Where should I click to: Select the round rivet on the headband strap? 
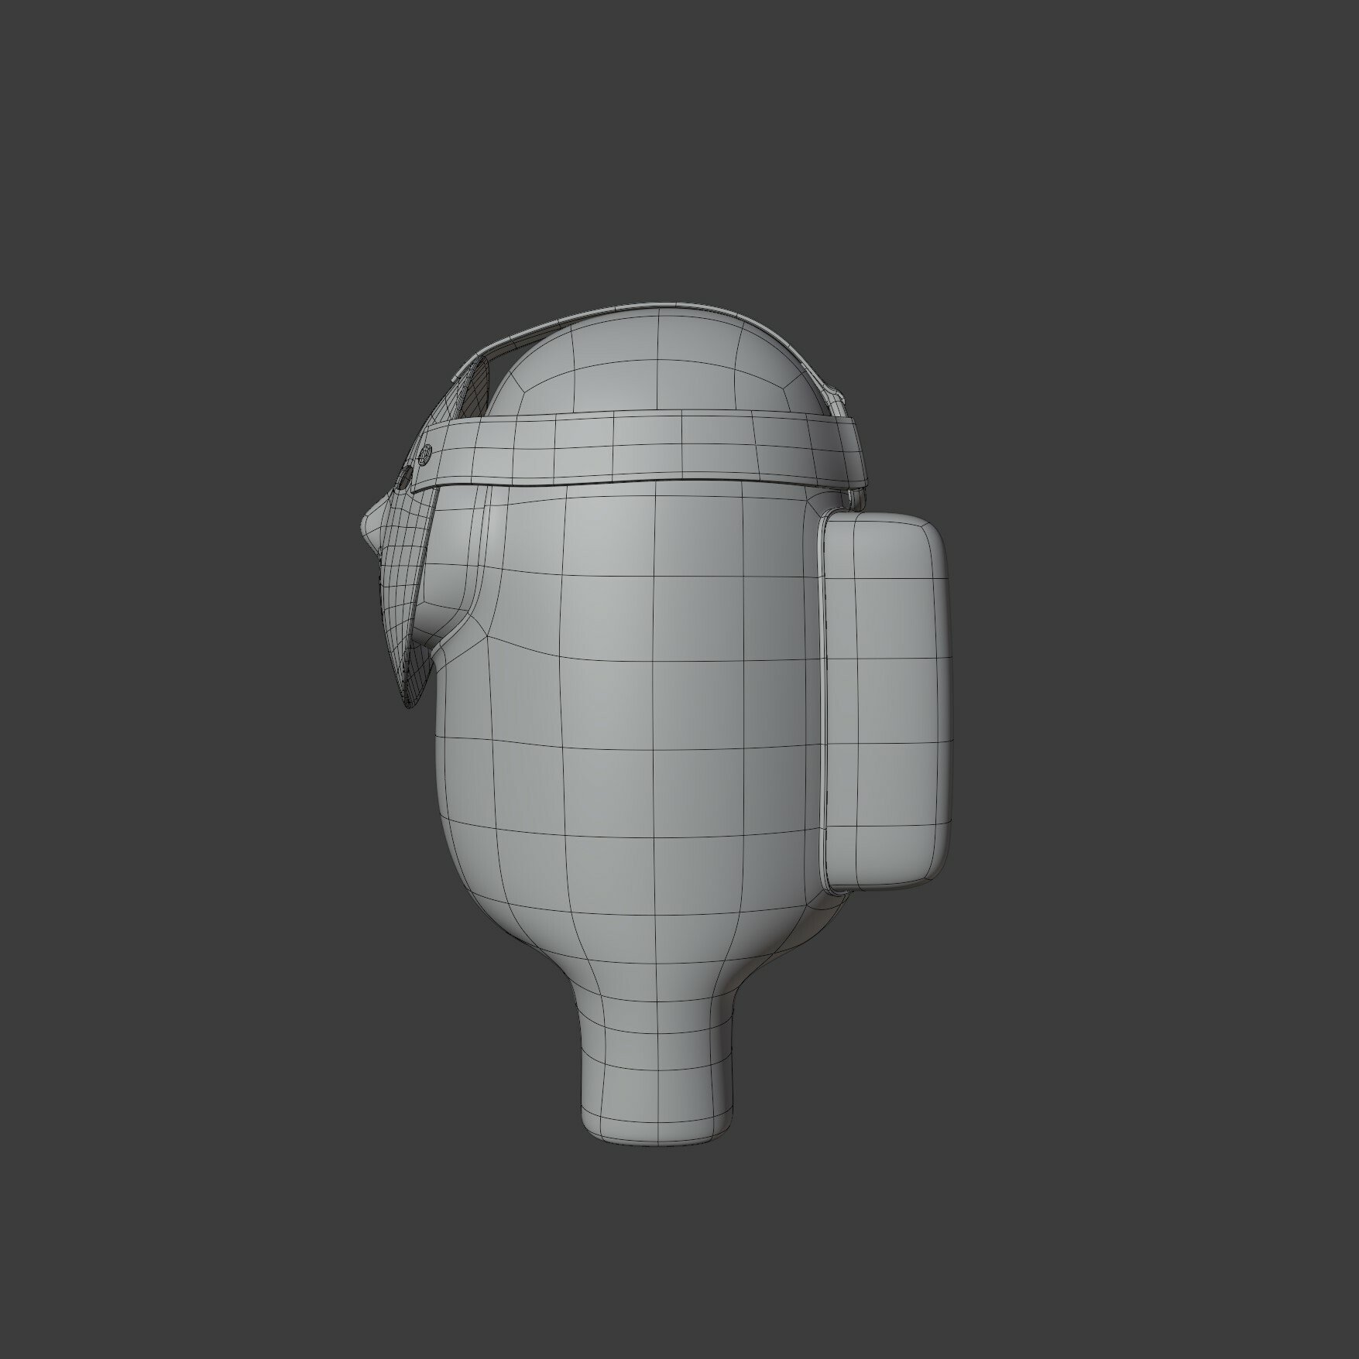[x=425, y=454]
